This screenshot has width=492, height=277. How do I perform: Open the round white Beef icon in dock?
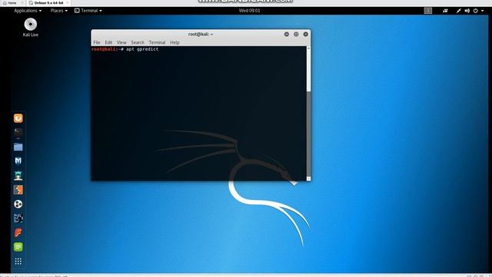[x=18, y=204]
